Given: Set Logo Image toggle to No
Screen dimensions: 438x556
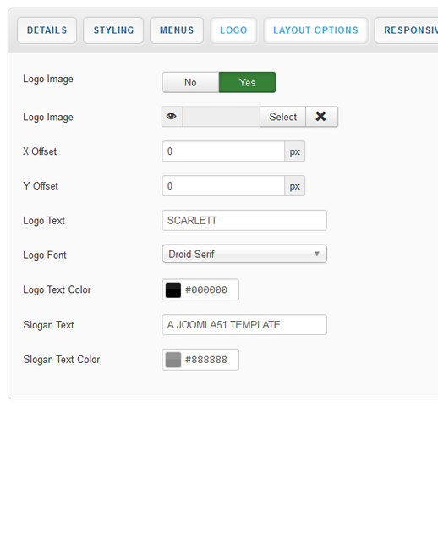Looking at the screenshot, I should 190,83.
